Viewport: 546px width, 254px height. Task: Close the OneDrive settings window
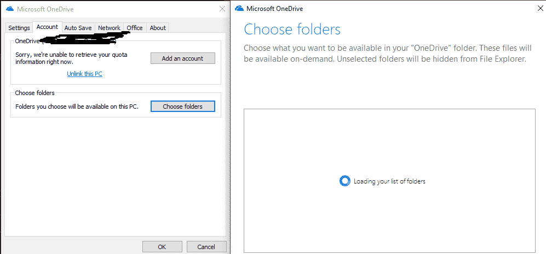click(222, 9)
